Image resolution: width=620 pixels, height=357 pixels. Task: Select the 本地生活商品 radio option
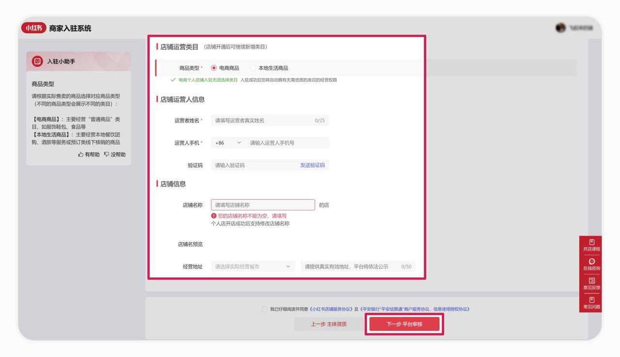click(x=253, y=68)
